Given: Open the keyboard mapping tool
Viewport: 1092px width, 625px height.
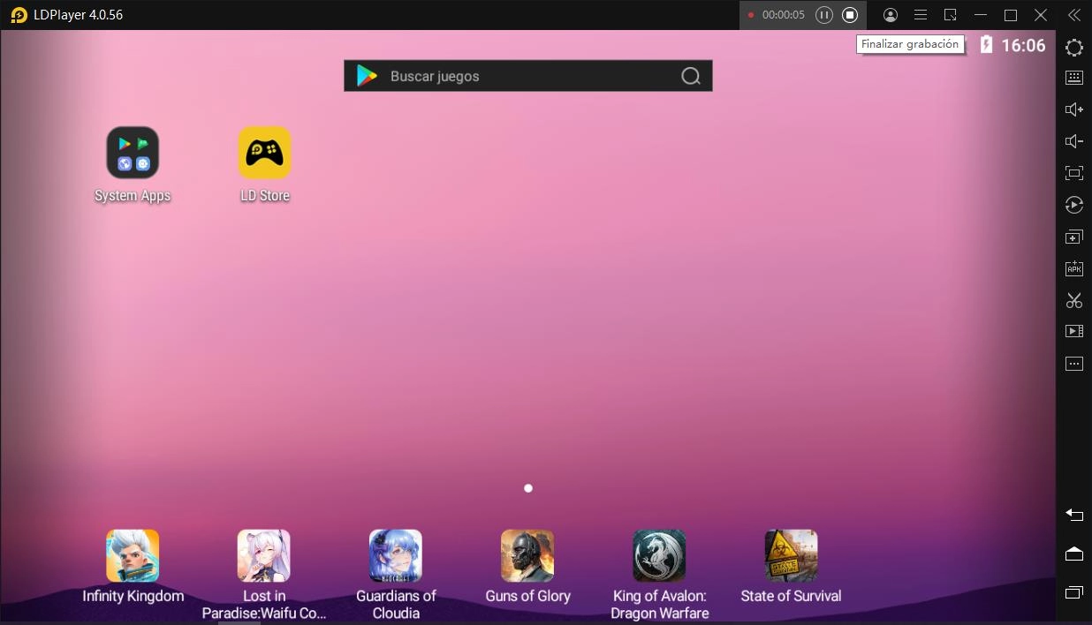Looking at the screenshot, I should pos(1074,78).
